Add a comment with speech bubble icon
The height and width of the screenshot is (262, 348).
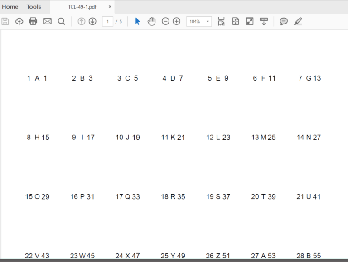284,21
